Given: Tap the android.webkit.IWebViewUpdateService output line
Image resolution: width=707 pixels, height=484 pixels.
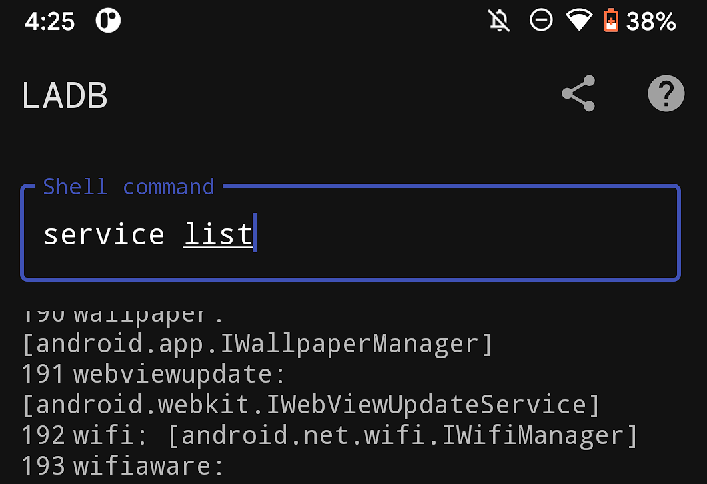Looking at the screenshot, I should 311,404.
